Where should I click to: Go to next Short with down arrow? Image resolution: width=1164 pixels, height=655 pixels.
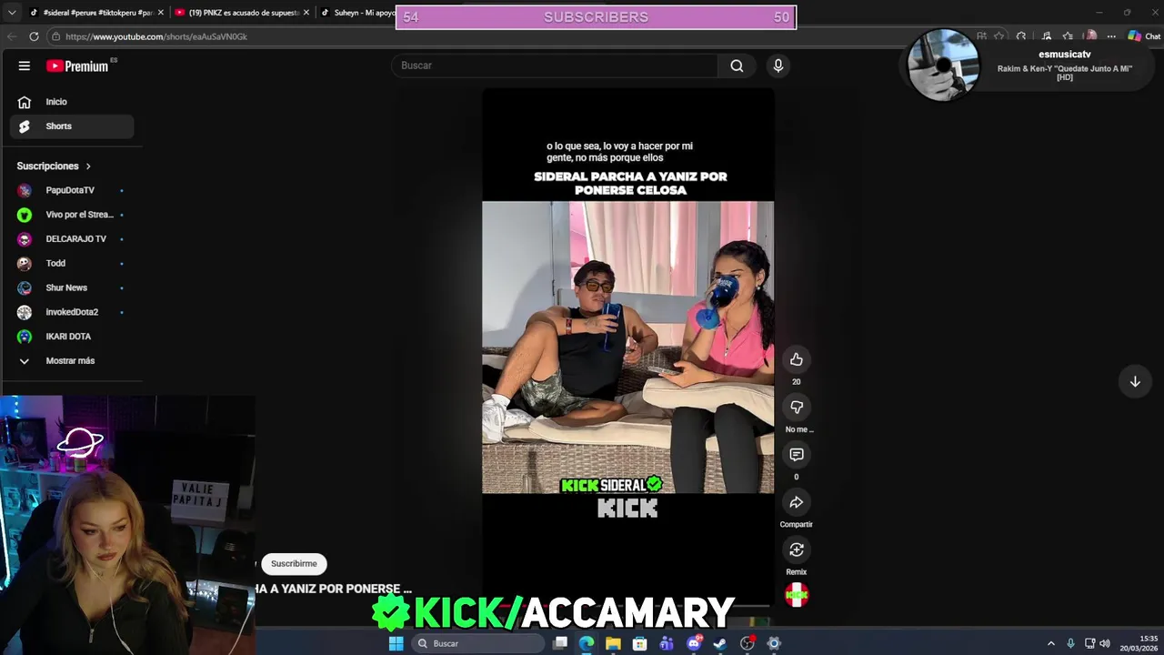(1135, 382)
